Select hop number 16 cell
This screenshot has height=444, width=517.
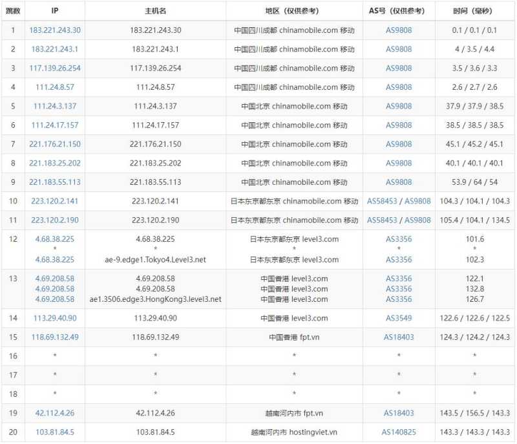point(13,356)
